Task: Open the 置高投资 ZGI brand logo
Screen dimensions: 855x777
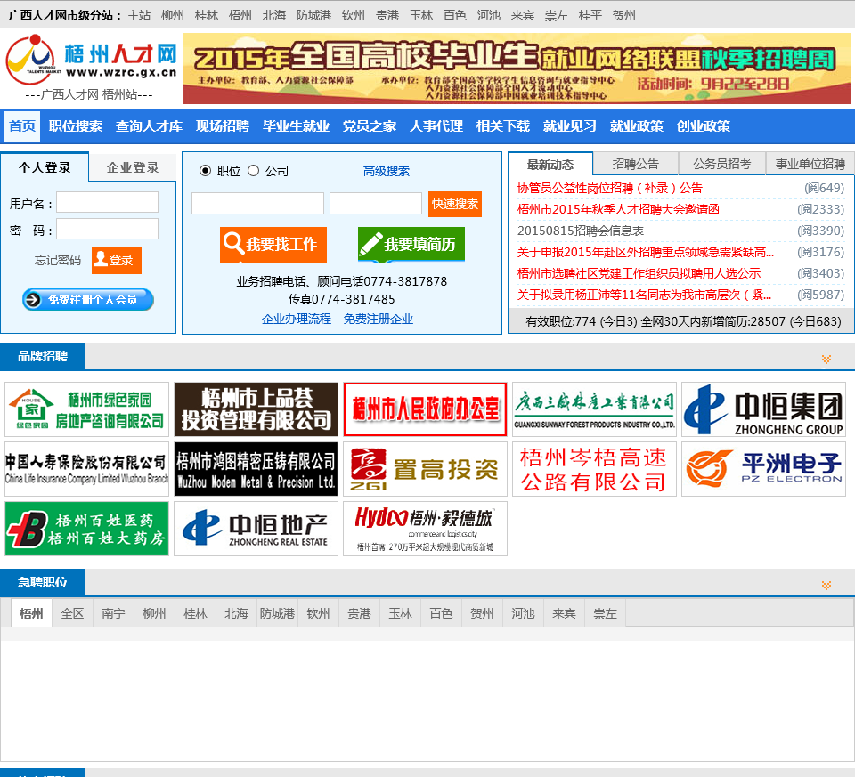Action: click(425, 469)
